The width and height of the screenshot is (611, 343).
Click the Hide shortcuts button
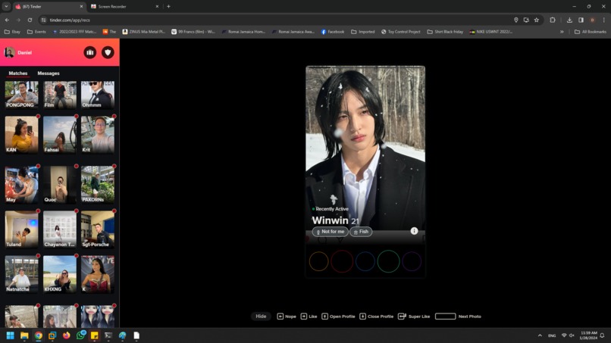coord(261,316)
